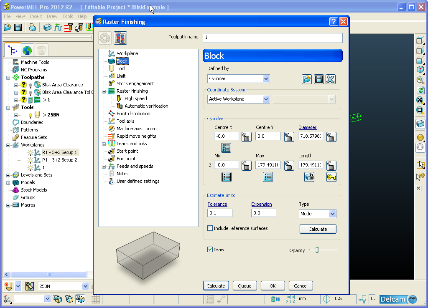This screenshot has height=308, width=428.
Task: Select Tool axis in settings tree
Action: pos(125,121)
